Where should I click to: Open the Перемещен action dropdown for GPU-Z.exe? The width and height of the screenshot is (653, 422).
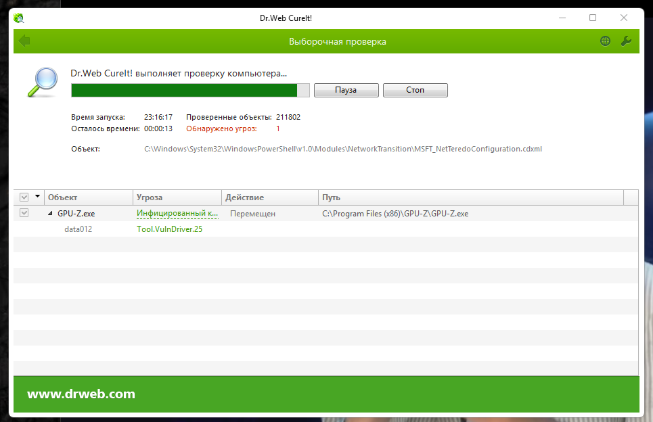[253, 214]
